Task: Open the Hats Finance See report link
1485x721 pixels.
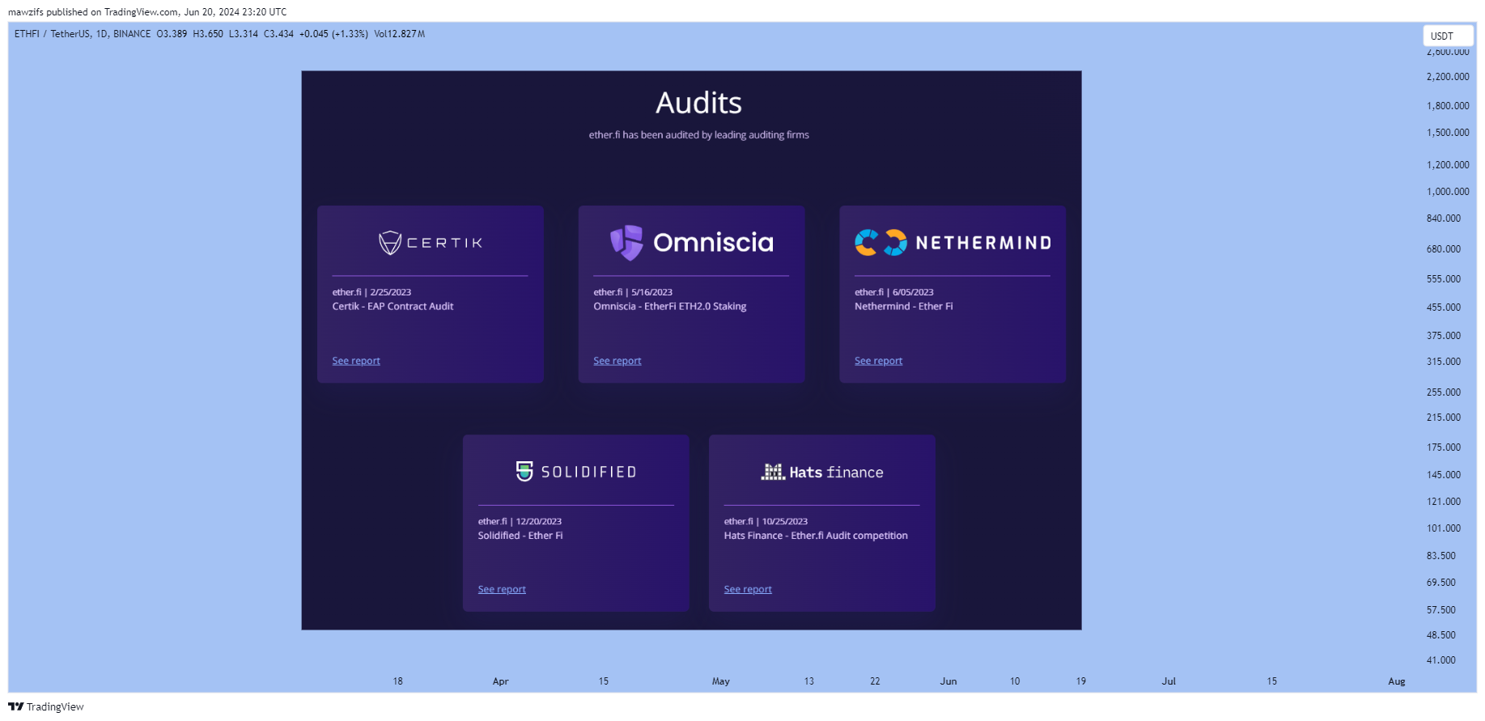Action: (748, 589)
